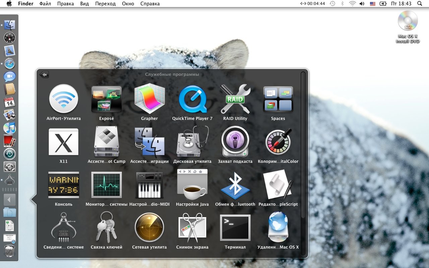Screen dimensions: 429x268
Task: Open Time Machine from the Dock
Action: [x=10, y=154]
